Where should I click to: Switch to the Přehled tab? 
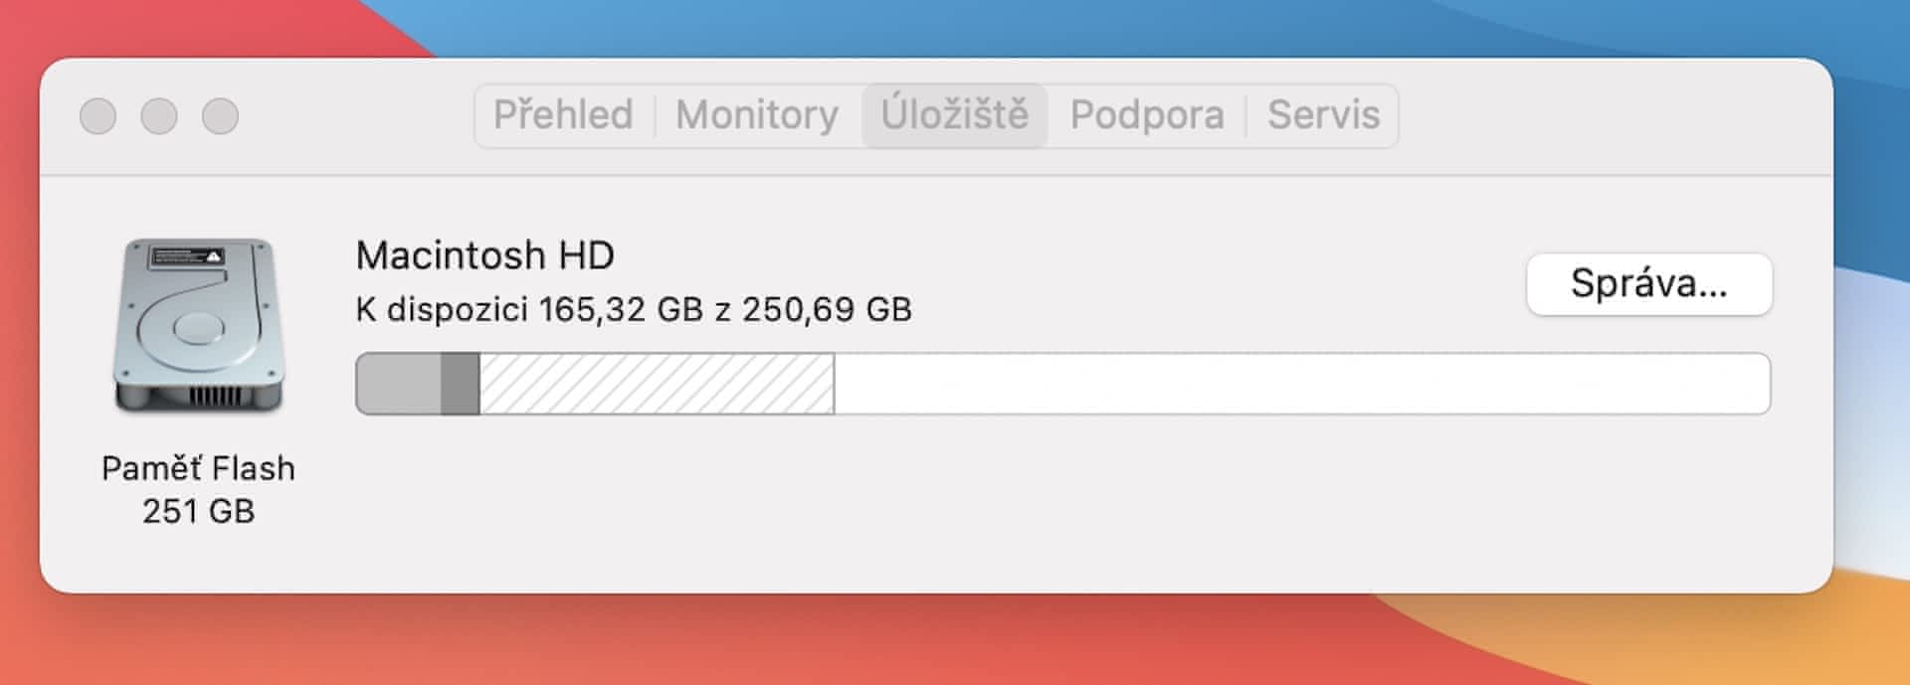(x=563, y=115)
